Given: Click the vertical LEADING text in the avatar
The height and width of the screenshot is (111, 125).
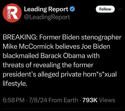Looking at the screenshot, I should pyautogui.click(x=9, y=14).
